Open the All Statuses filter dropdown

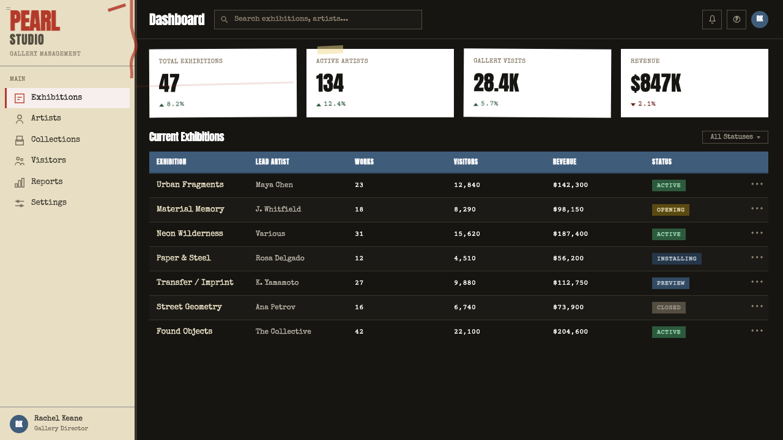(735, 137)
